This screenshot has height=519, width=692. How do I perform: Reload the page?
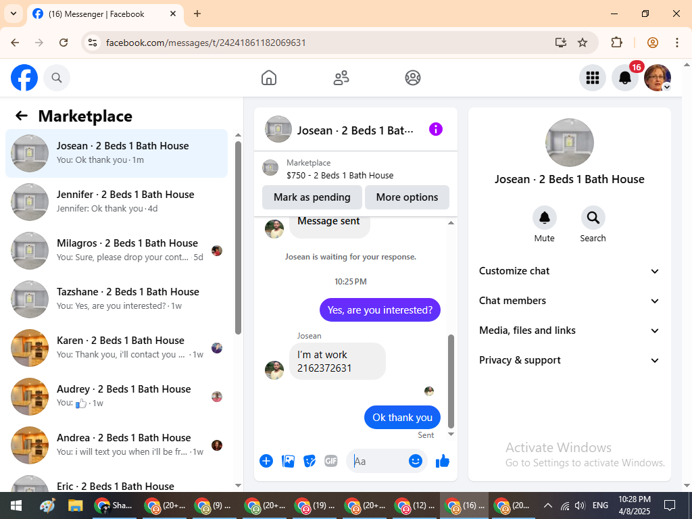pyautogui.click(x=64, y=43)
